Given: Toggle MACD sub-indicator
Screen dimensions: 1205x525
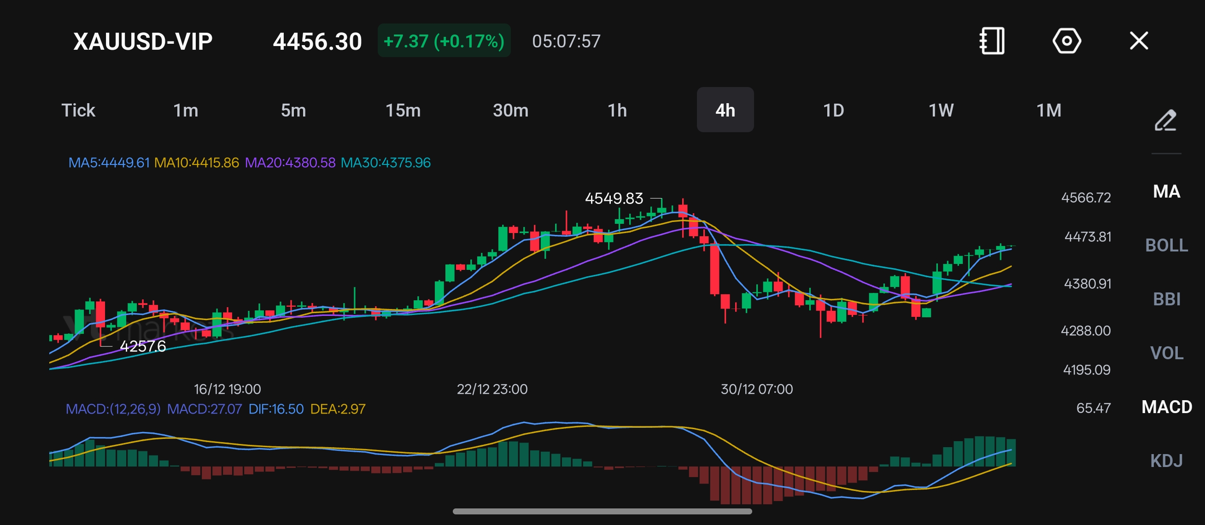Looking at the screenshot, I should tap(1166, 407).
